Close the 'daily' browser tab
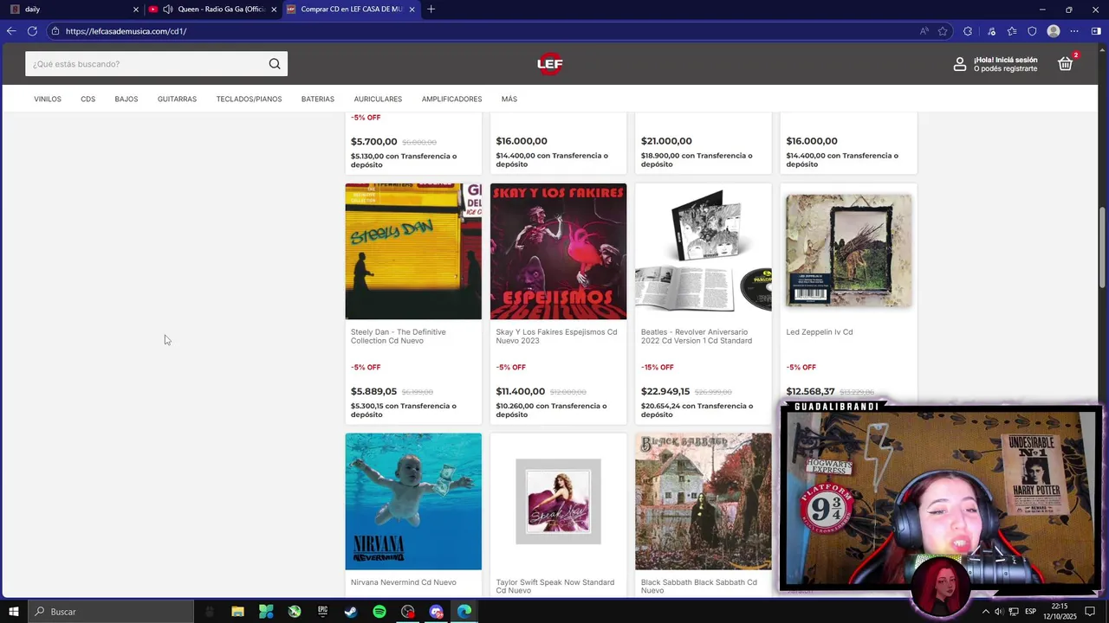The image size is (1109, 623). (135, 10)
